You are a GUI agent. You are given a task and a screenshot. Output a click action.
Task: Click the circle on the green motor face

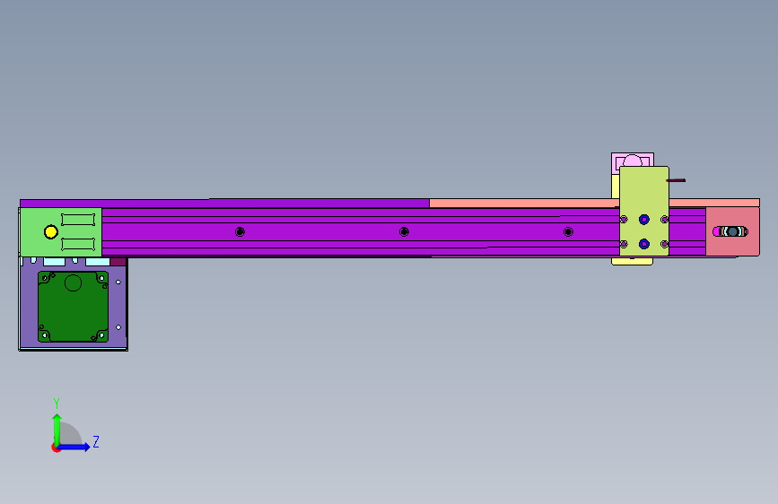point(73,282)
